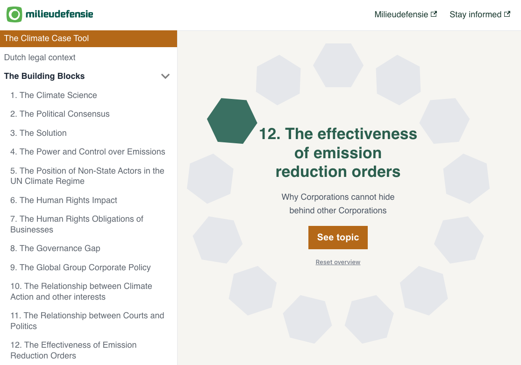Screen dimensions: 521x365
Task: Click the external link icon beside Milieudefensie
Action: pos(434,14)
